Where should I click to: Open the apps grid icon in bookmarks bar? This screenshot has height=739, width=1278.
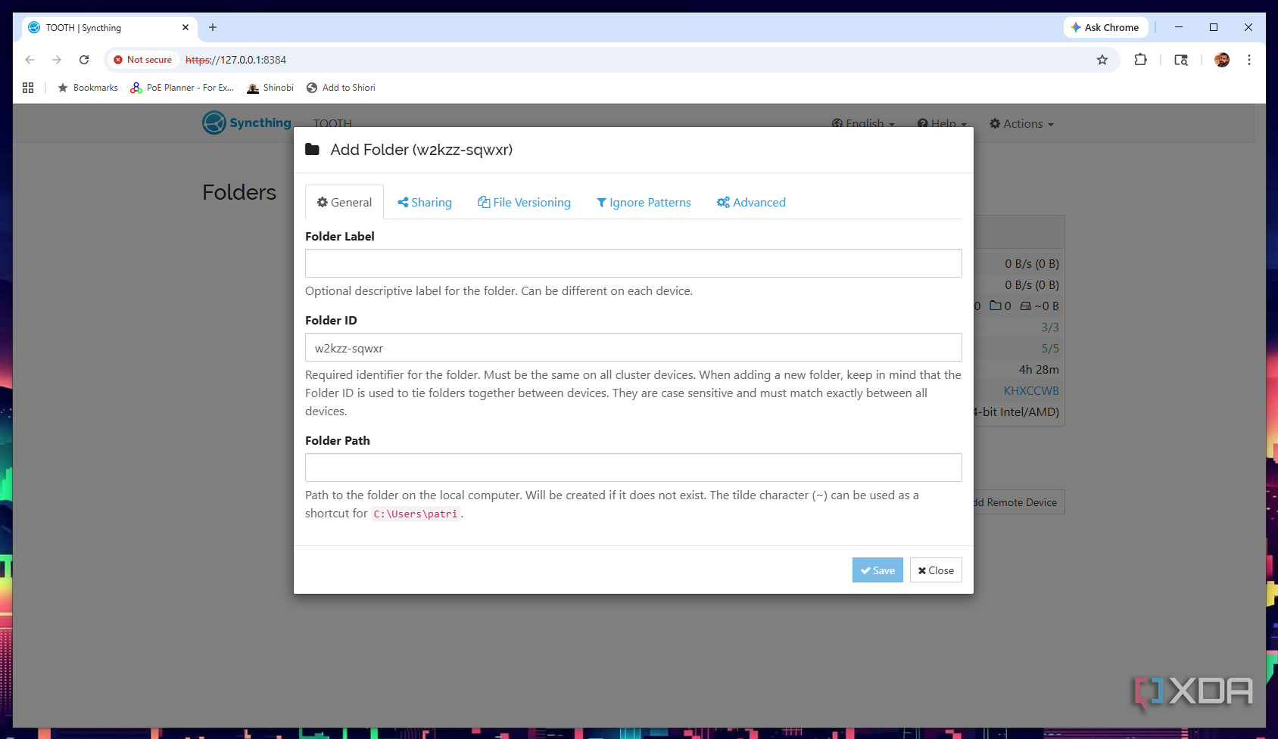pyautogui.click(x=28, y=88)
